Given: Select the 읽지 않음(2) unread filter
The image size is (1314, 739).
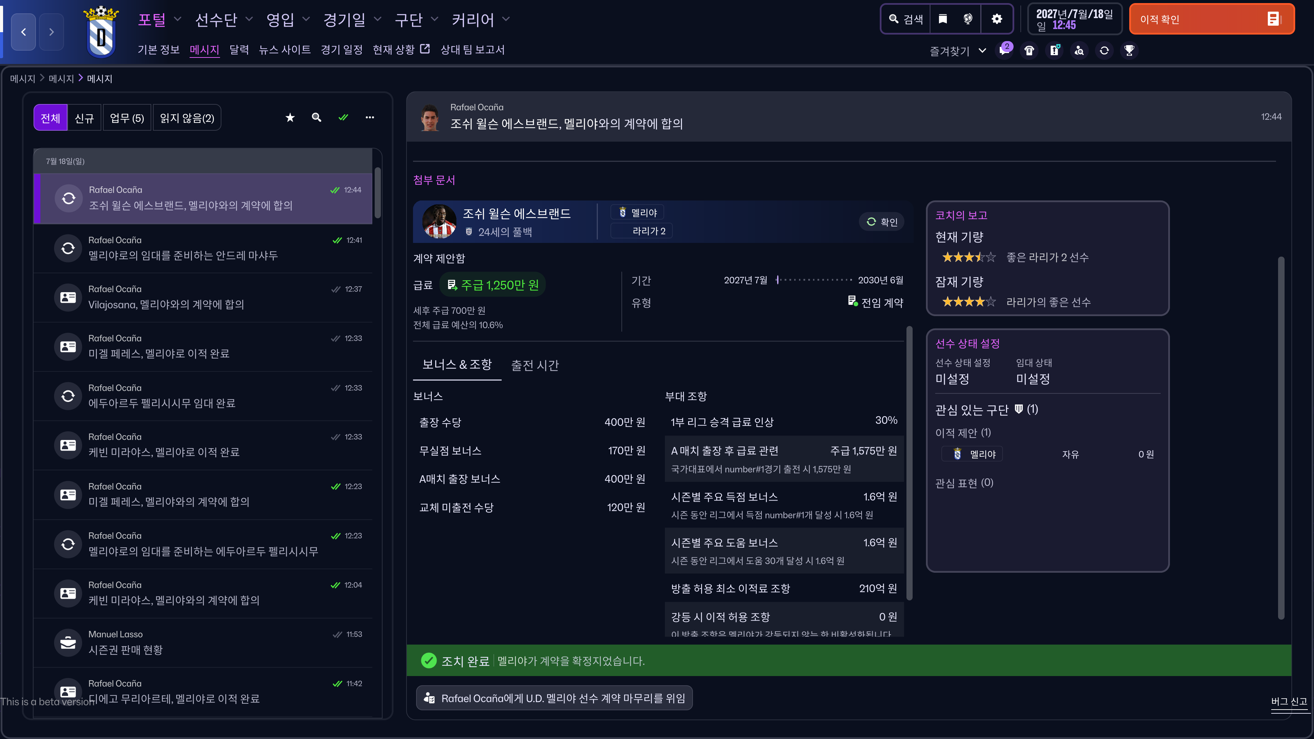Looking at the screenshot, I should tap(187, 118).
